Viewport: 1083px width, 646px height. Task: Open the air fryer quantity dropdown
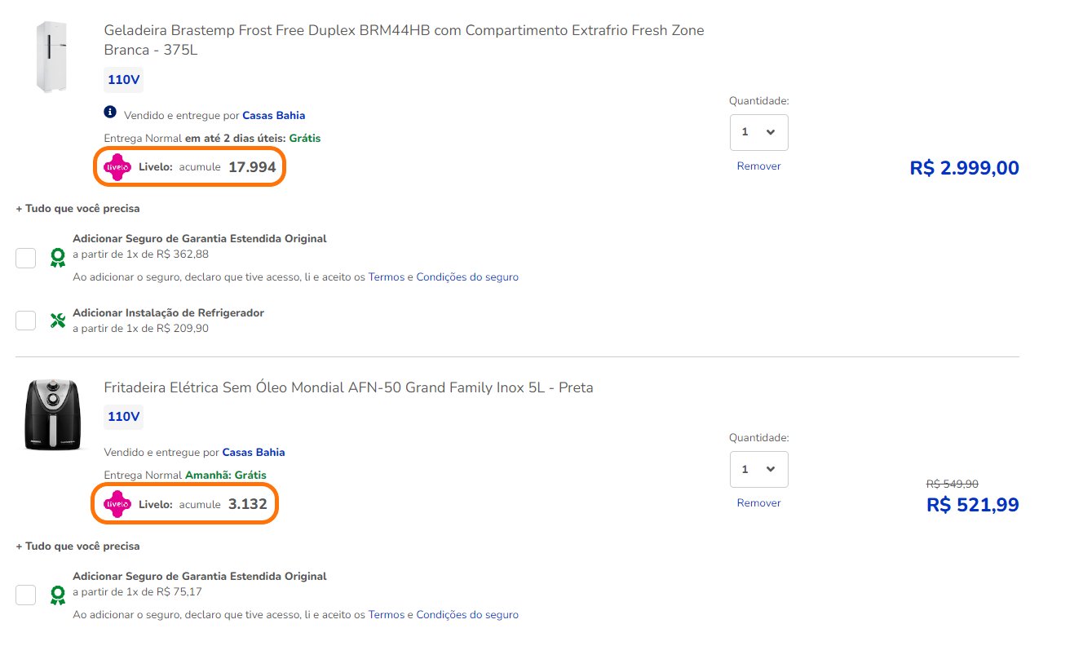758,469
